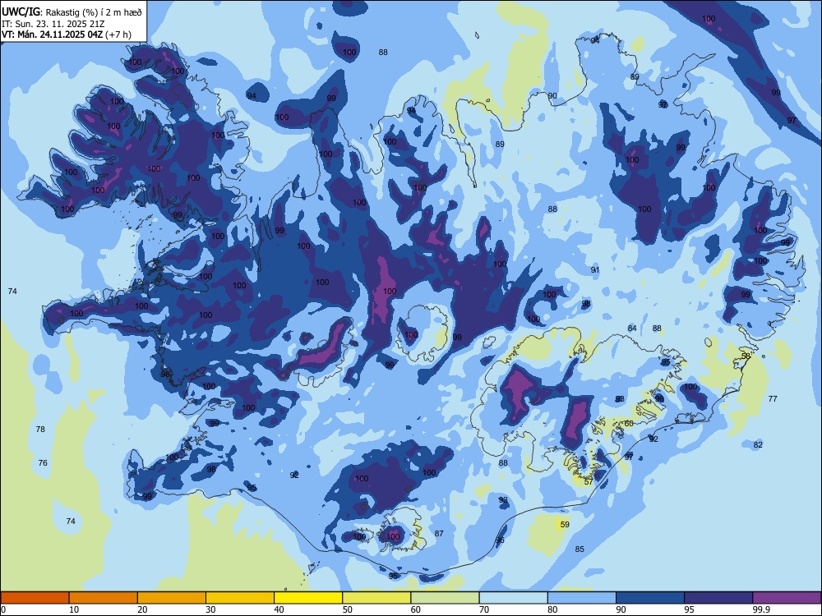This screenshot has width=822, height=616.
Task: Click the '70' legend tick label
Action: click(484, 609)
